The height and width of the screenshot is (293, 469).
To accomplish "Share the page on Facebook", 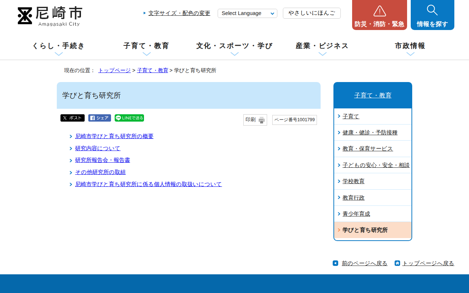I will (x=100, y=118).
